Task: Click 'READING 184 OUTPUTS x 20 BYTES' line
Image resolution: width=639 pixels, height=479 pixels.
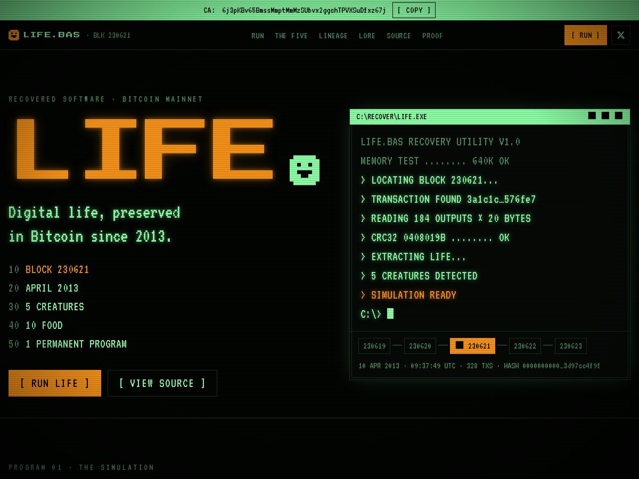Action: click(446, 219)
